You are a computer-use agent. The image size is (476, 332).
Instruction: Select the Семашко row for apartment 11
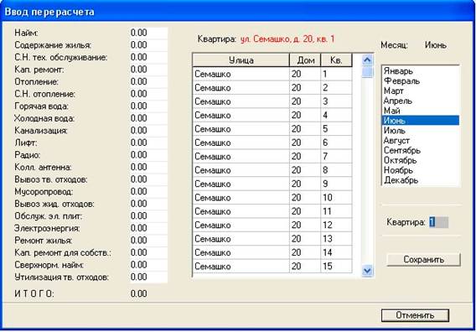272,211
